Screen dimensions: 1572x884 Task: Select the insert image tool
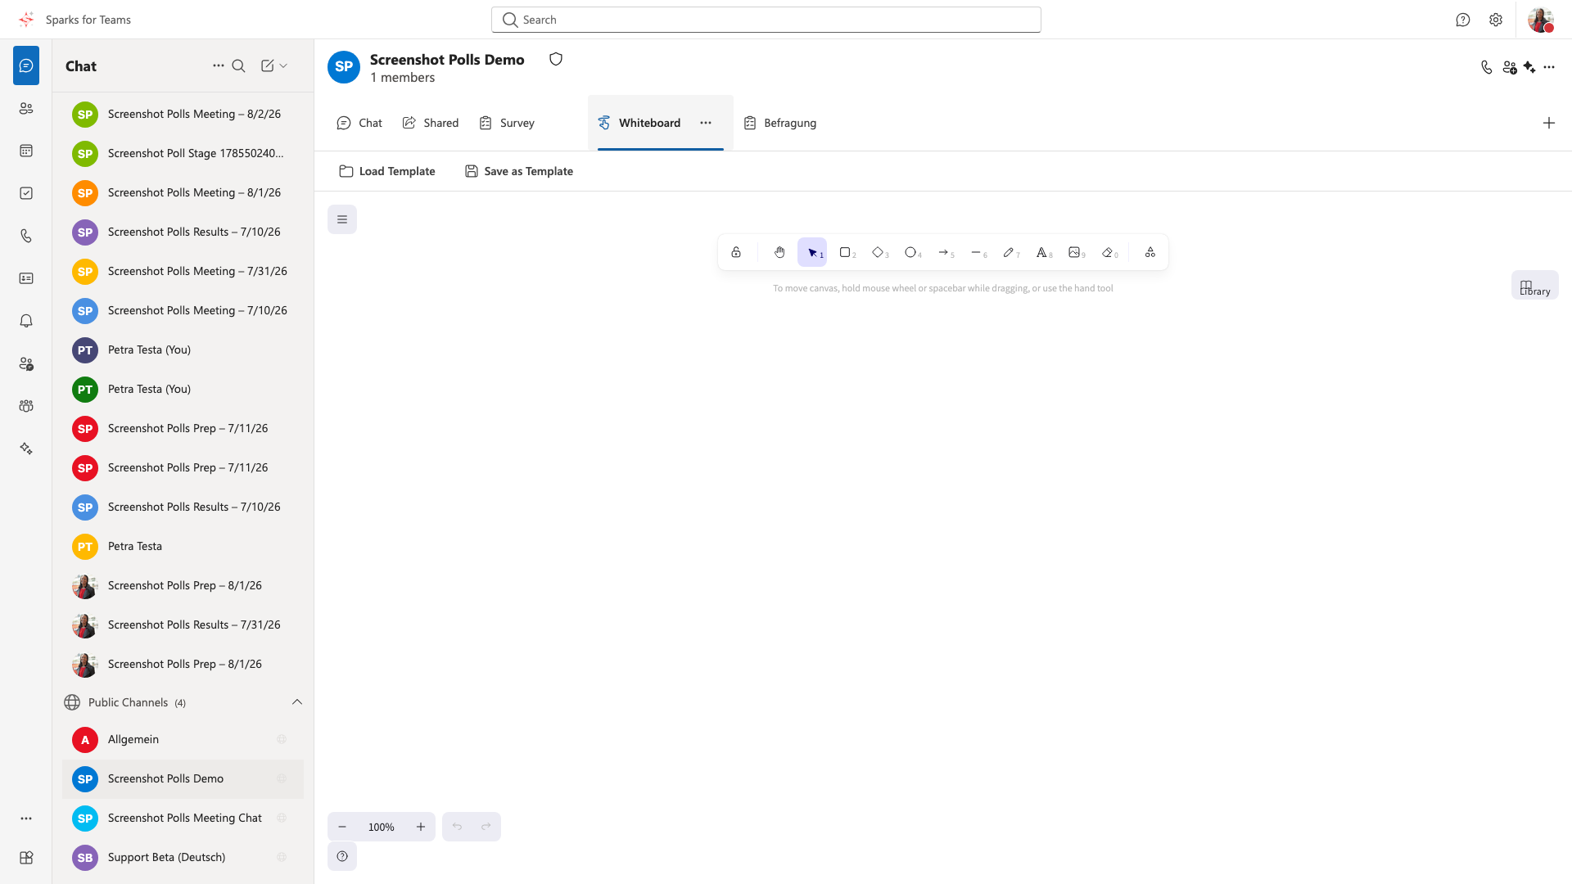point(1074,252)
